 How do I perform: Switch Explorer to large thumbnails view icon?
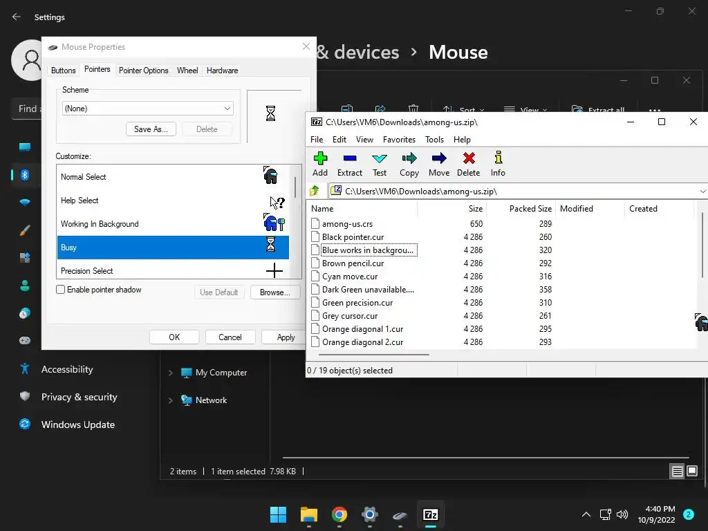tap(691, 472)
